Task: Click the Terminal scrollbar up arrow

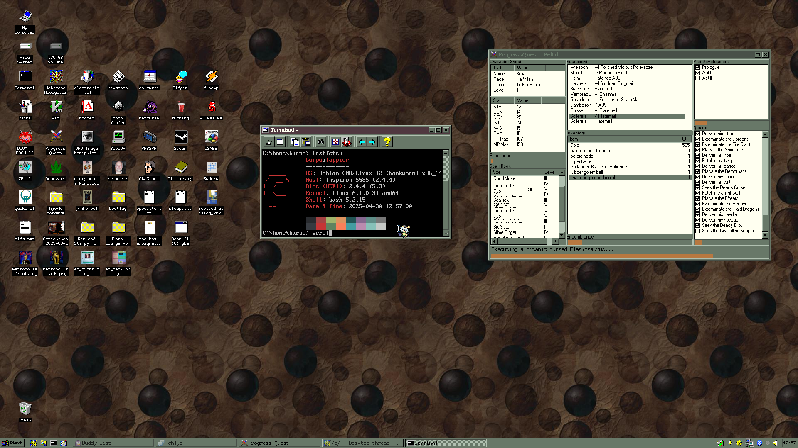Action: 446,153
